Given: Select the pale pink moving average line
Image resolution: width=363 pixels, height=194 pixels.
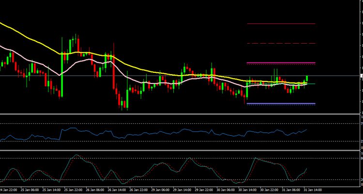Looking at the screenshot, I should coord(29,59).
